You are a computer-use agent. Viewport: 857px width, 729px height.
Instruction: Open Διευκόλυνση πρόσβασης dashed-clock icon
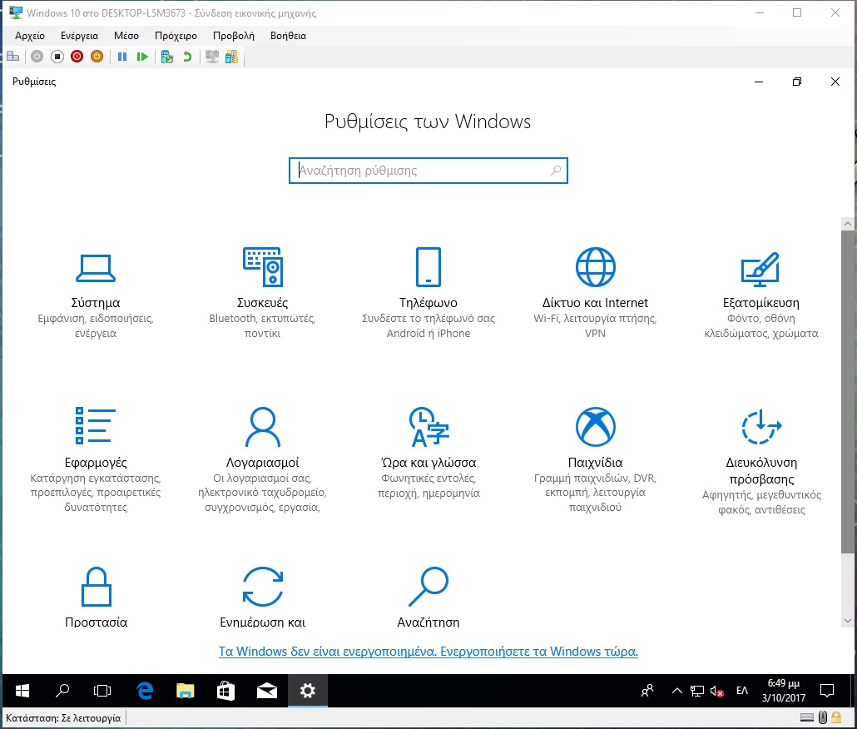[761, 426]
